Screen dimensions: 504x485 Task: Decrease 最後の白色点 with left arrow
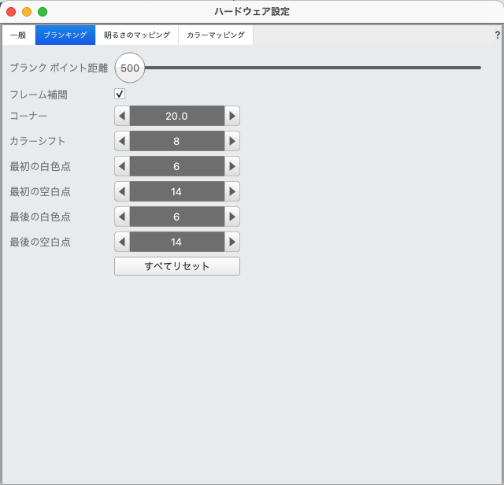tap(122, 217)
